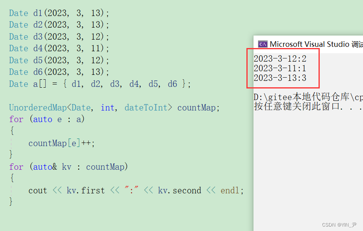Viewport: 363px width, 231px height.
Task: Click kv.second in the cout statement
Action: 179,191
